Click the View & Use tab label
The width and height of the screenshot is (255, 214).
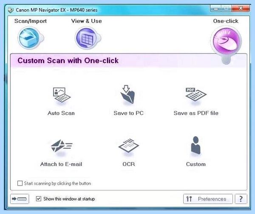click(x=86, y=21)
